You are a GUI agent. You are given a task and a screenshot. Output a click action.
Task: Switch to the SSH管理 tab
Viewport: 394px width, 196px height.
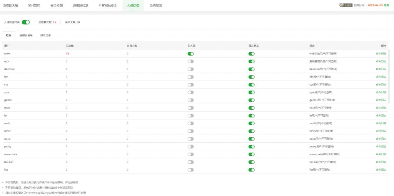point(34,6)
